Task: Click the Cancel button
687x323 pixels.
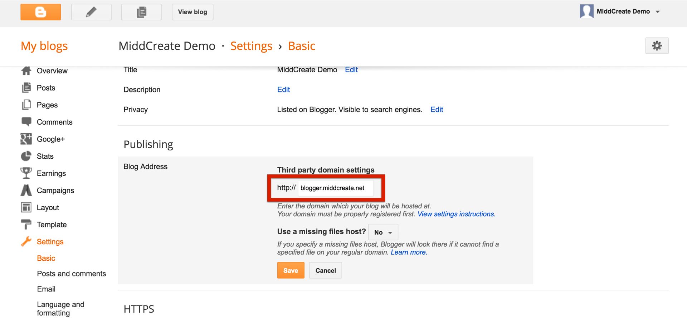Action: click(x=325, y=270)
